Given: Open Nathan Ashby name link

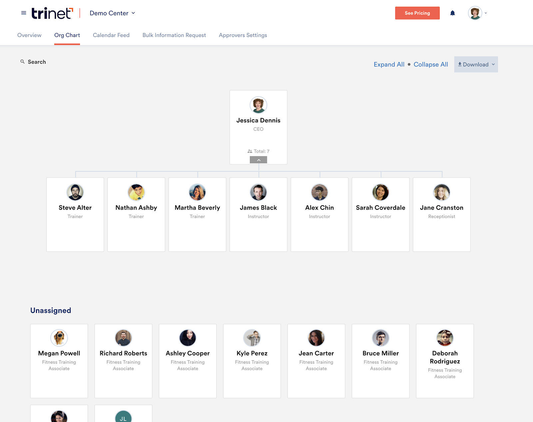Looking at the screenshot, I should coord(136,208).
